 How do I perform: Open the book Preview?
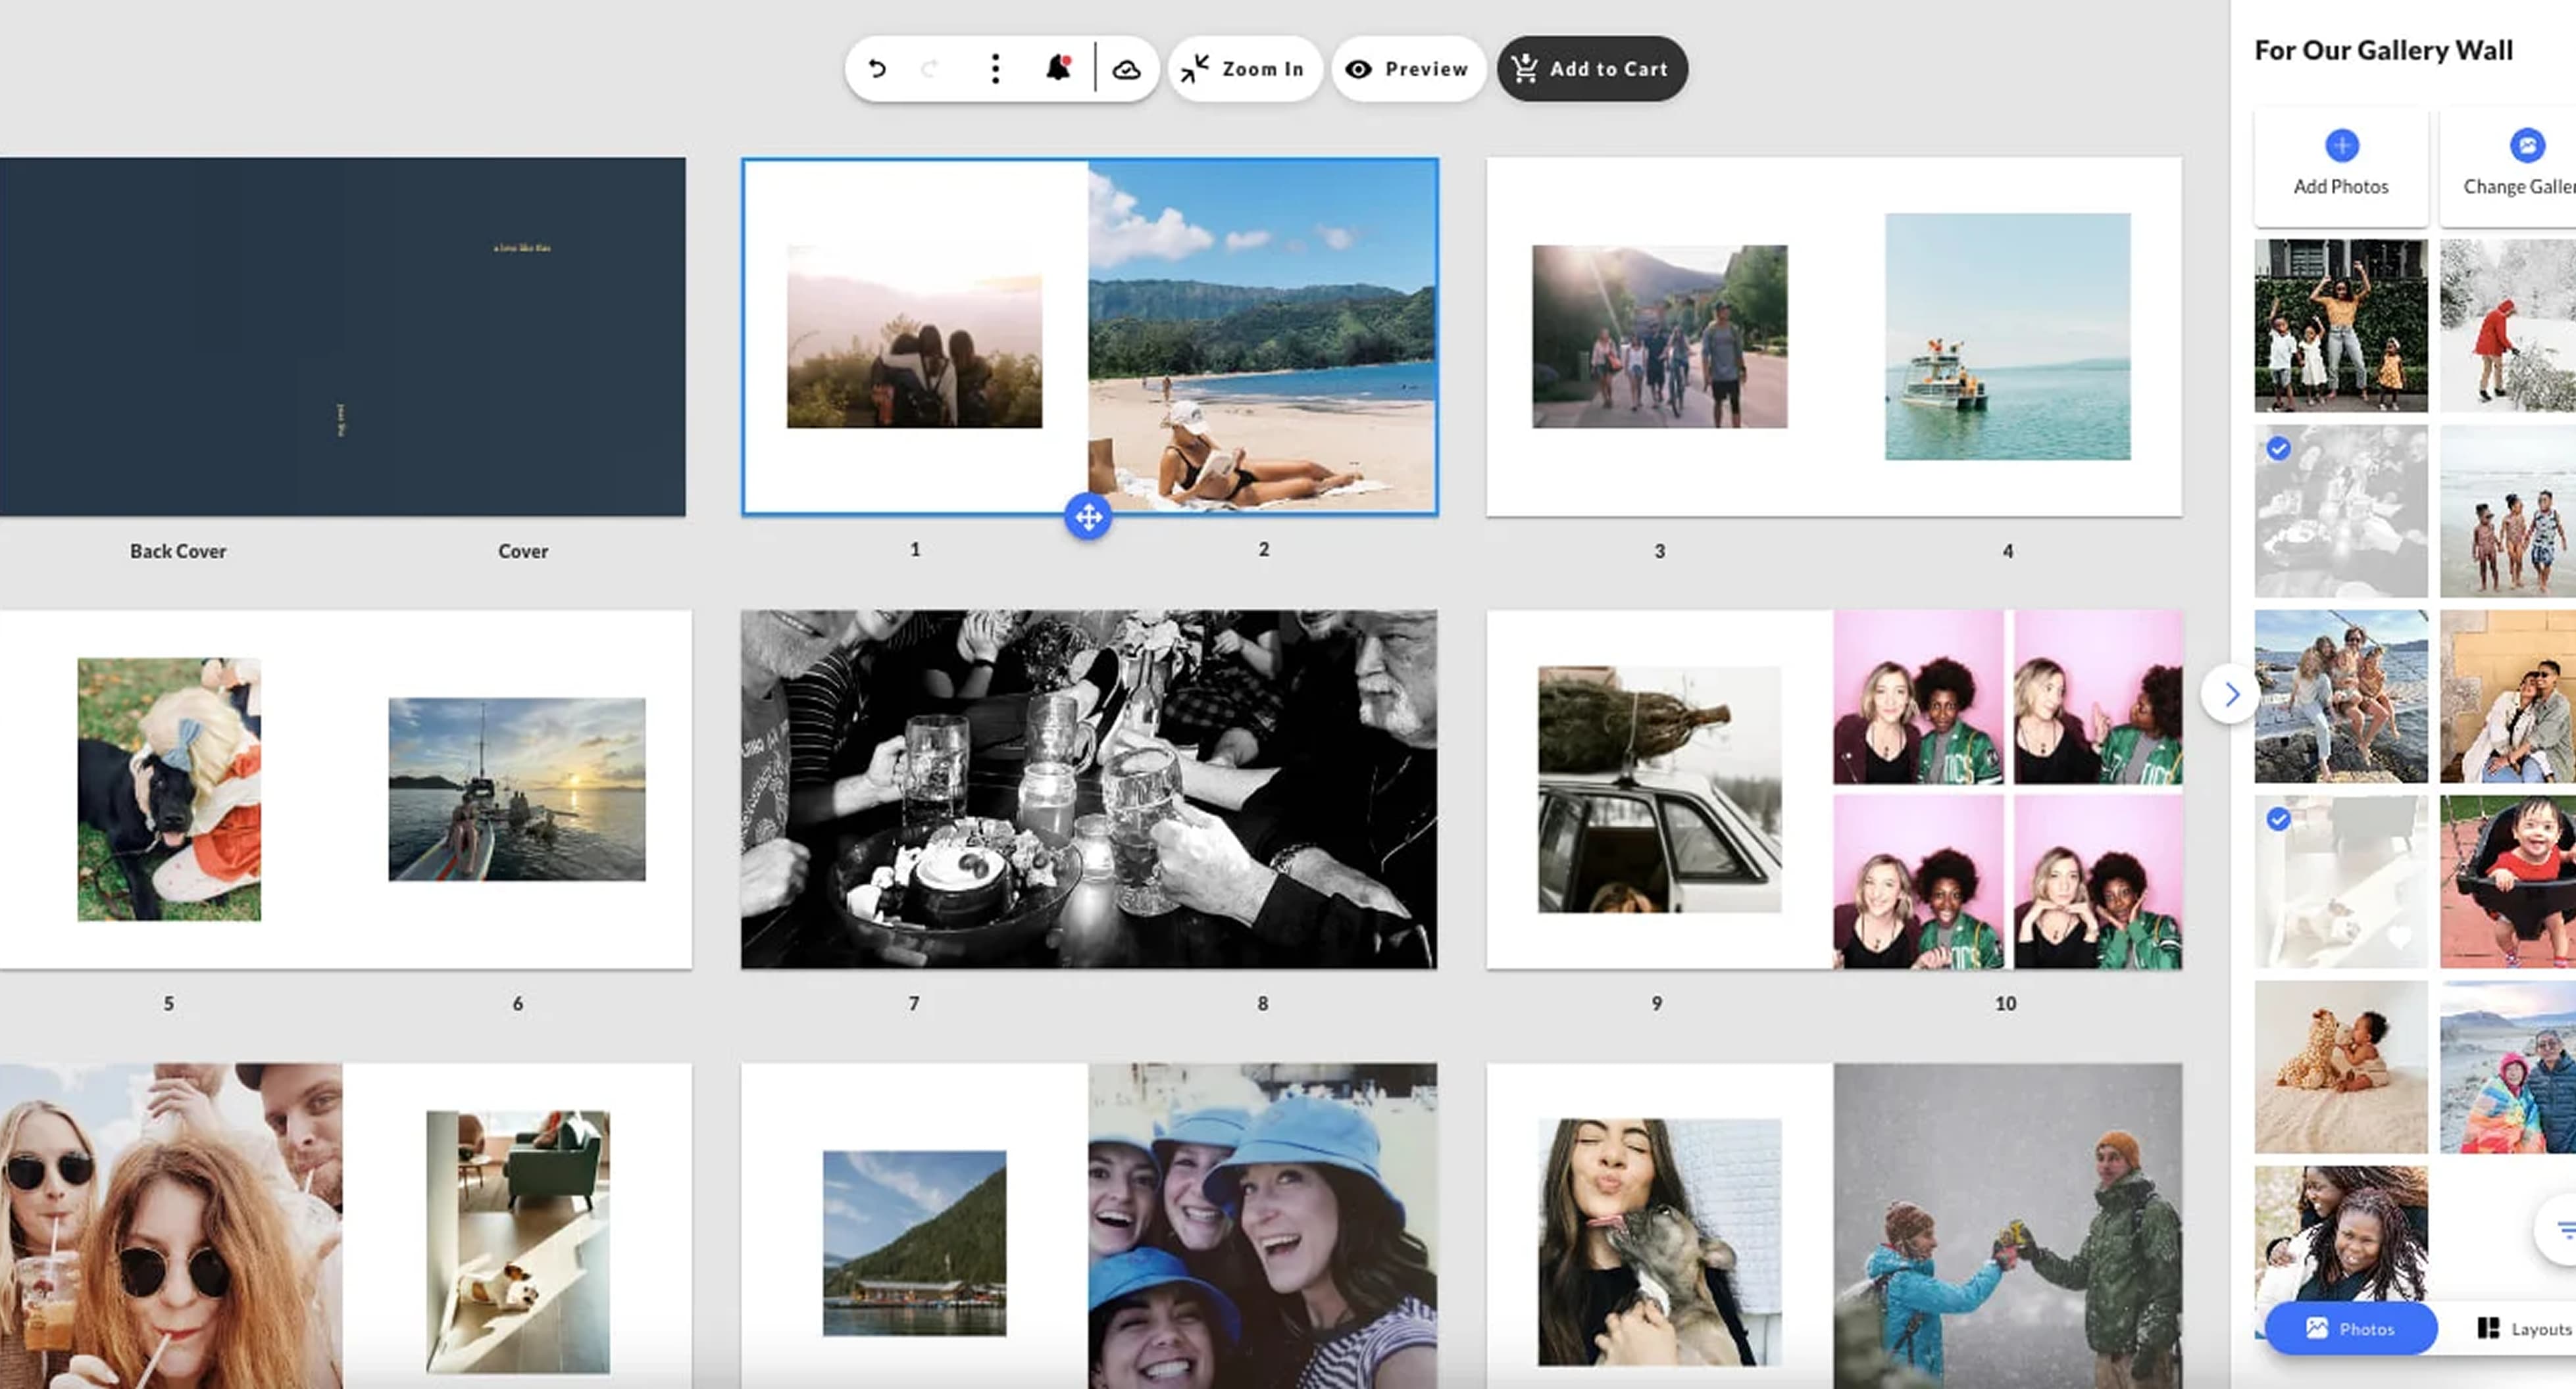coord(1407,69)
